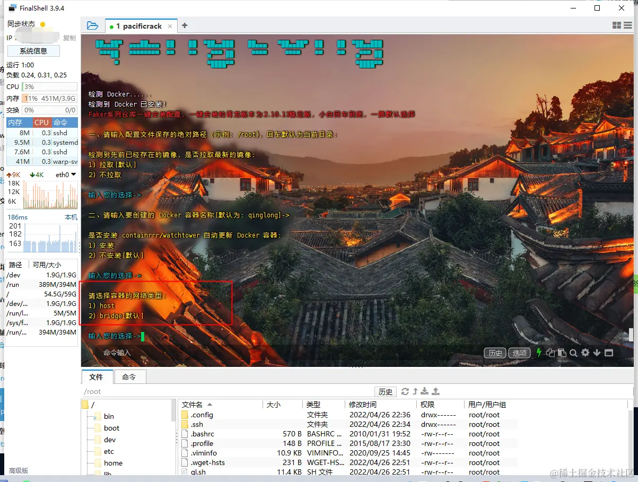This screenshot has width=638, height=482.
Task: Sort file list by 权限 column
Action: click(440, 405)
